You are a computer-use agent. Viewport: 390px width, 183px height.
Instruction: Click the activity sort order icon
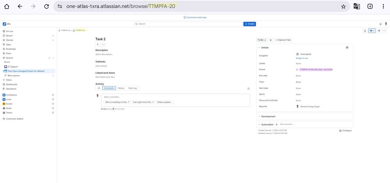[248, 89]
